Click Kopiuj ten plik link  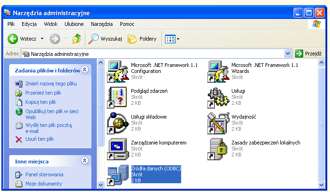41,102
